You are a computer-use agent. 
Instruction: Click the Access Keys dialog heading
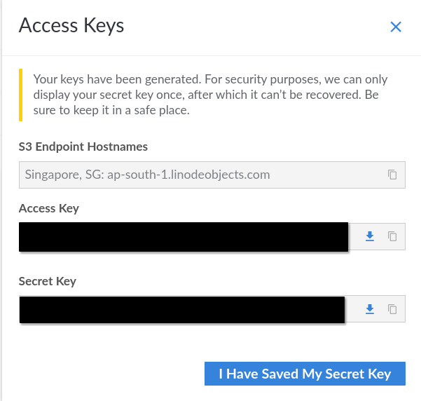[x=71, y=26]
